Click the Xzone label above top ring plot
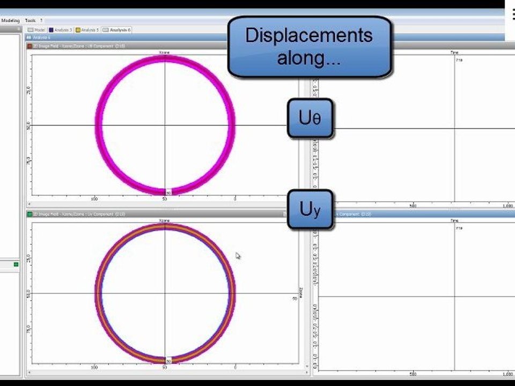Screen dimensions: 515x386 click(x=164, y=53)
